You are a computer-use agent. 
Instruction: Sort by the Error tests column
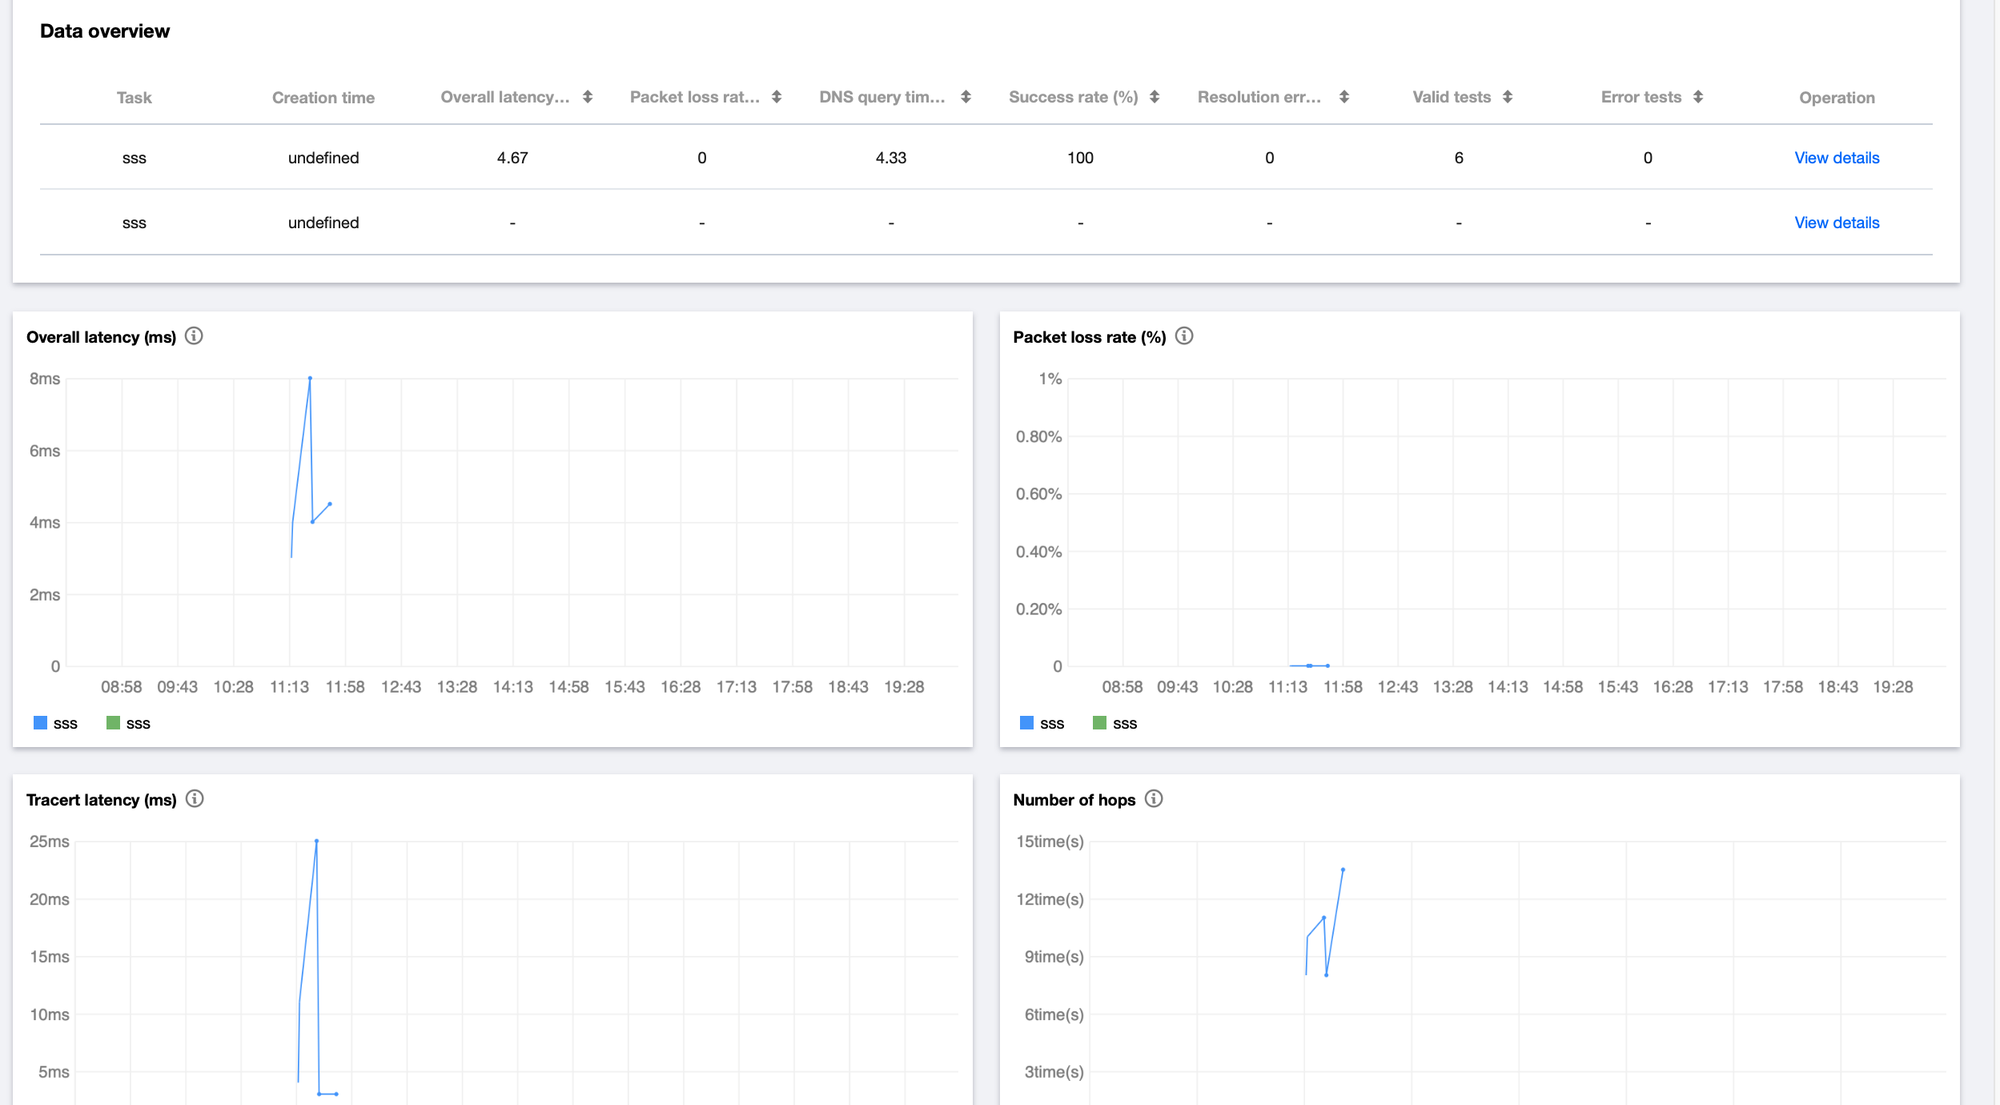(1698, 97)
